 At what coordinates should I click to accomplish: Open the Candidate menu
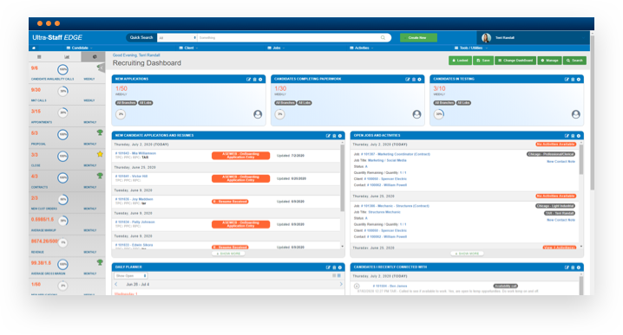tap(80, 48)
